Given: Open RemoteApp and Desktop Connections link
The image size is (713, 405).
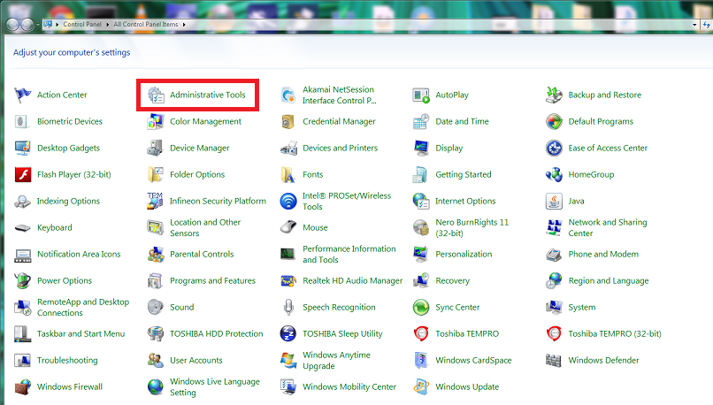Looking at the screenshot, I should 83,307.
